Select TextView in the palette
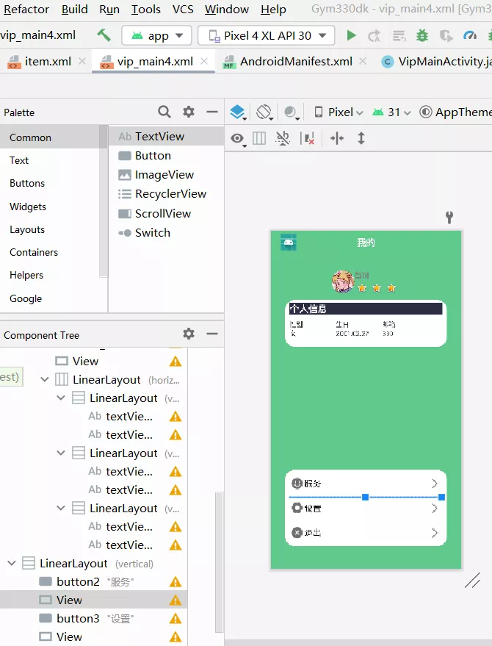Viewport: 492px width, 646px height. tap(167, 137)
